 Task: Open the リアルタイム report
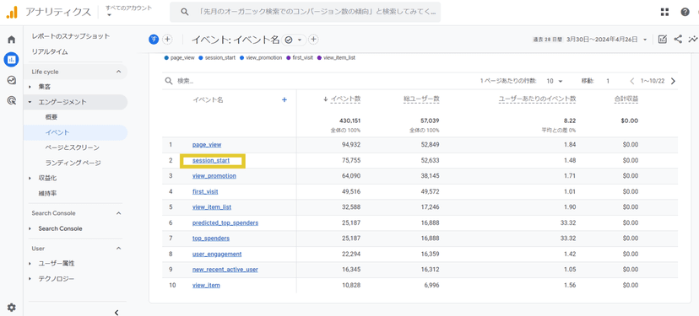pyautogui.click(x=50, y=51)
